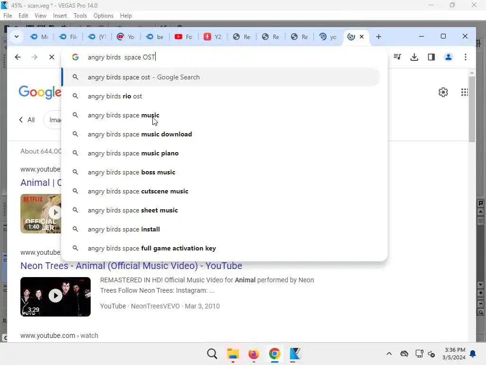Viewport: 486px width, 365px height.
Task: Switch to the 'Fil' tab
Action: coord(68,37)
